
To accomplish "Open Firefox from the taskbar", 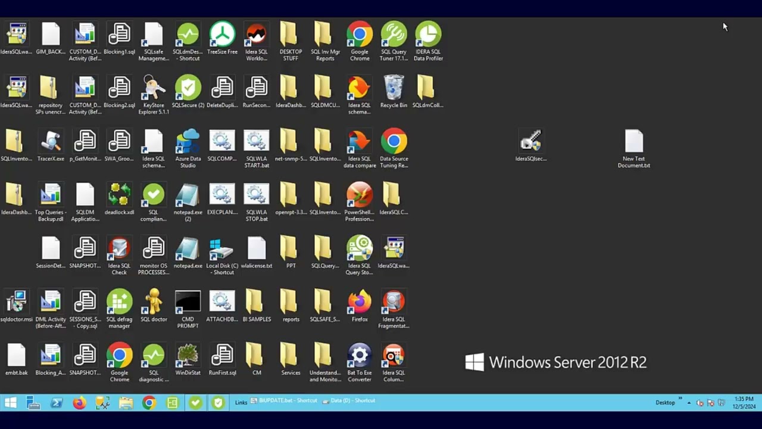I will point(79,403).
